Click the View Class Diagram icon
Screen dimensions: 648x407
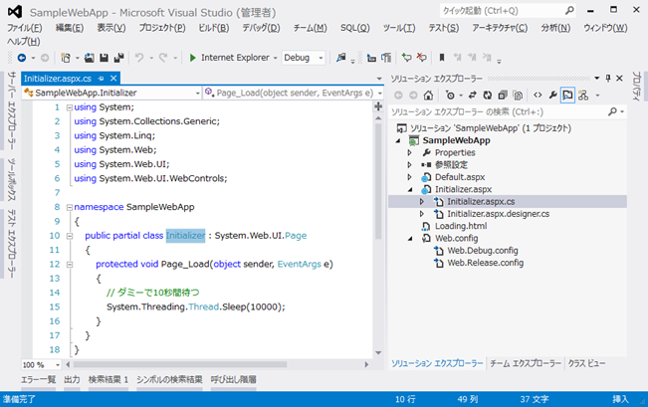[x=583, y=96]
